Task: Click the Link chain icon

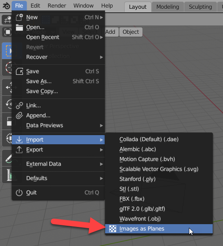Action: click(19, 105)
